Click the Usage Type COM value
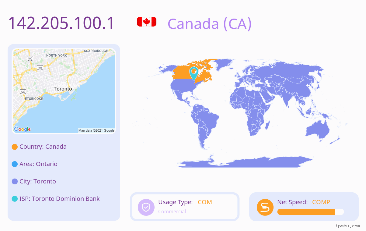366x231 pixels. [205, 202]
